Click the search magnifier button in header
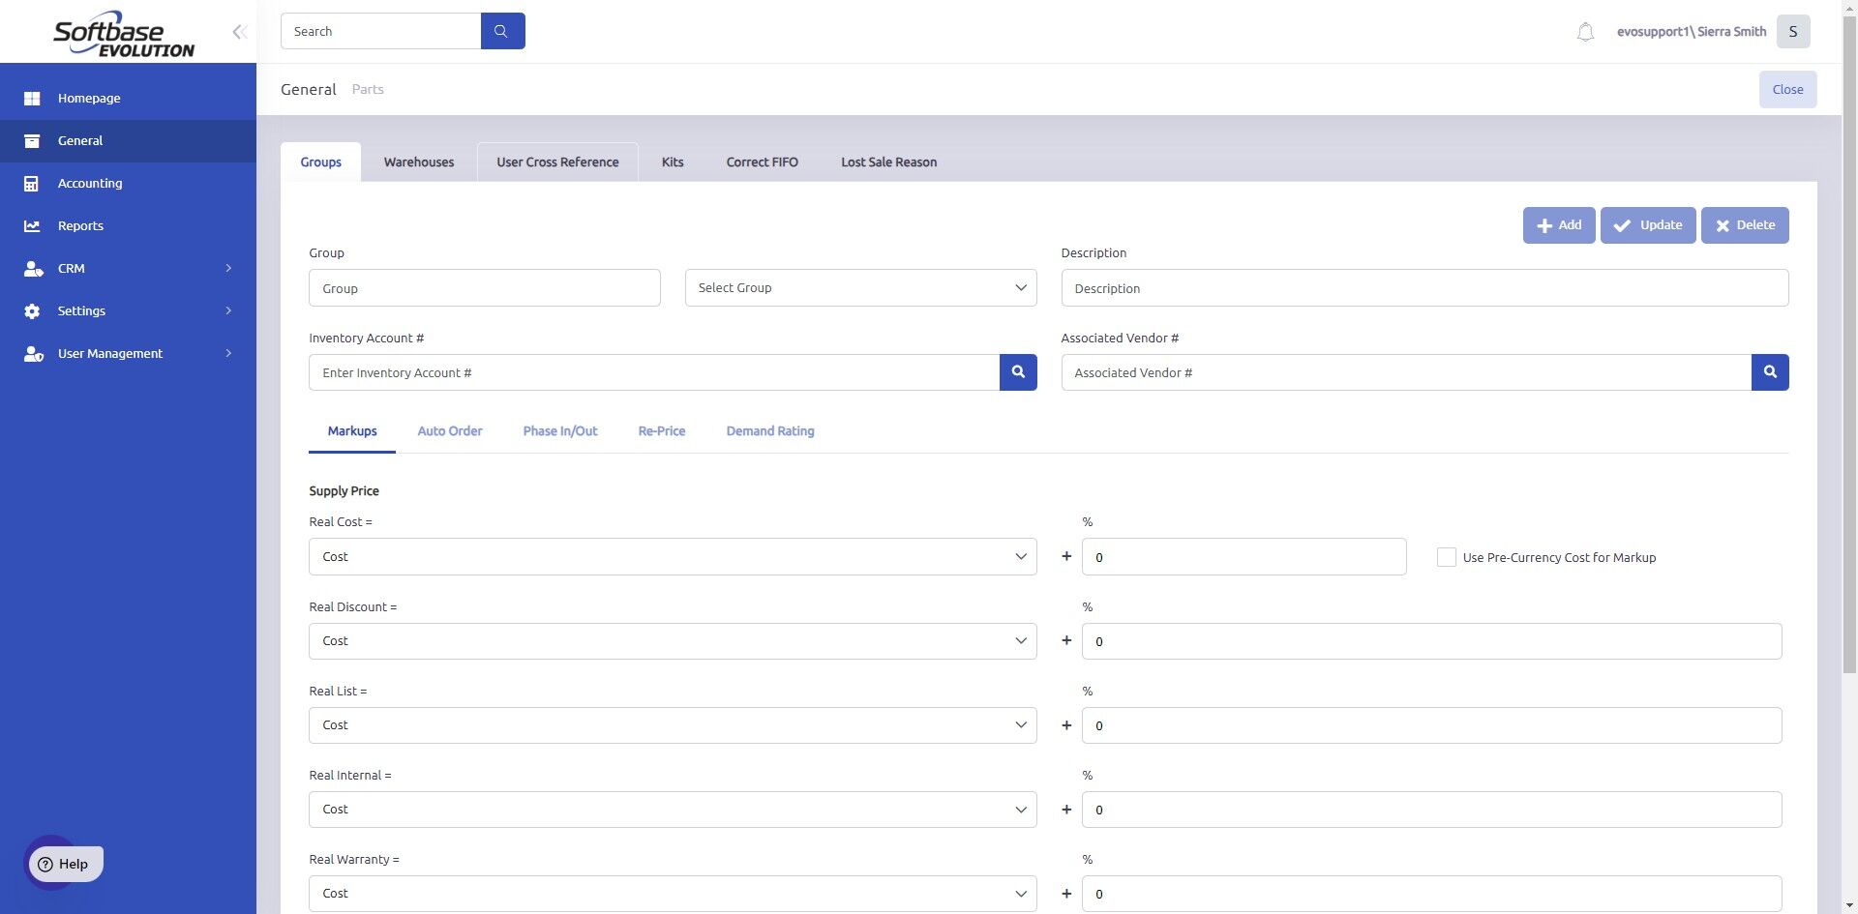Image resolution: width=1858 pixels, height=914 pixels. pyautogui.click(x=502, y=31)
